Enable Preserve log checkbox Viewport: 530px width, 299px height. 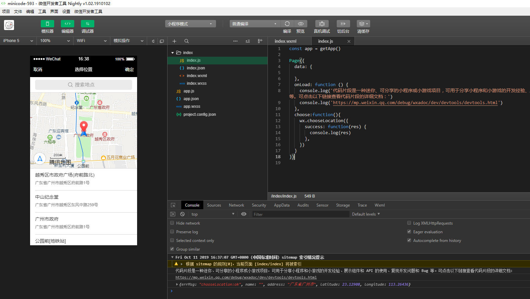click(172, 232)
